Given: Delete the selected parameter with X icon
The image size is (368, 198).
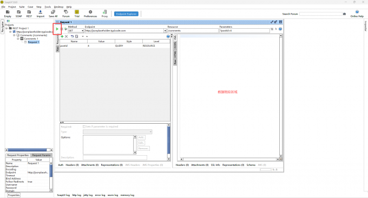Looking at the screenshot, I should [x=66, y=36].
